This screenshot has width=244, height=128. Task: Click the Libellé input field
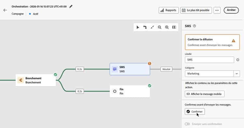[x=210, y=60]
